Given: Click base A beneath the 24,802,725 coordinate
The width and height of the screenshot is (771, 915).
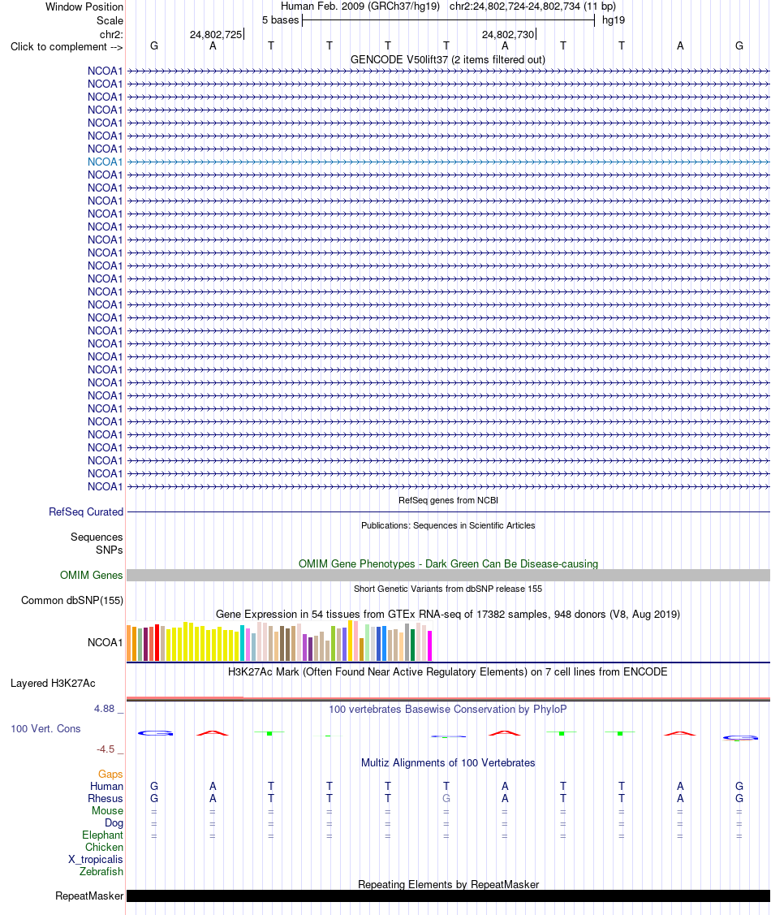Looking at the screenshot, I should tap(213, 45).
